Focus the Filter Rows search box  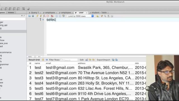click(x=69, y=60)
